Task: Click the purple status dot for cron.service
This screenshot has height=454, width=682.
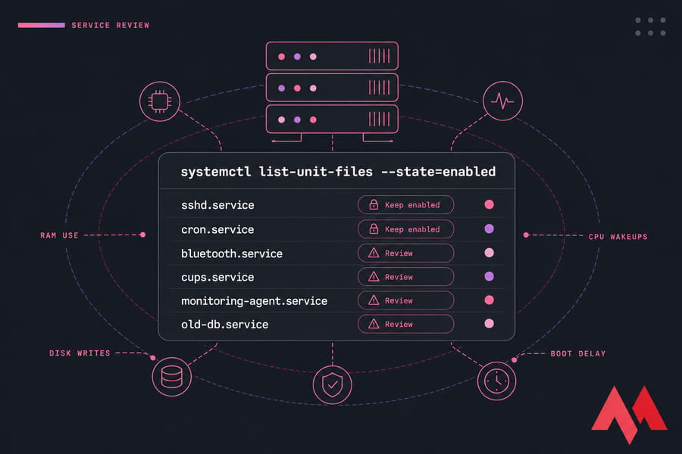Action: [x=490, y=229]
